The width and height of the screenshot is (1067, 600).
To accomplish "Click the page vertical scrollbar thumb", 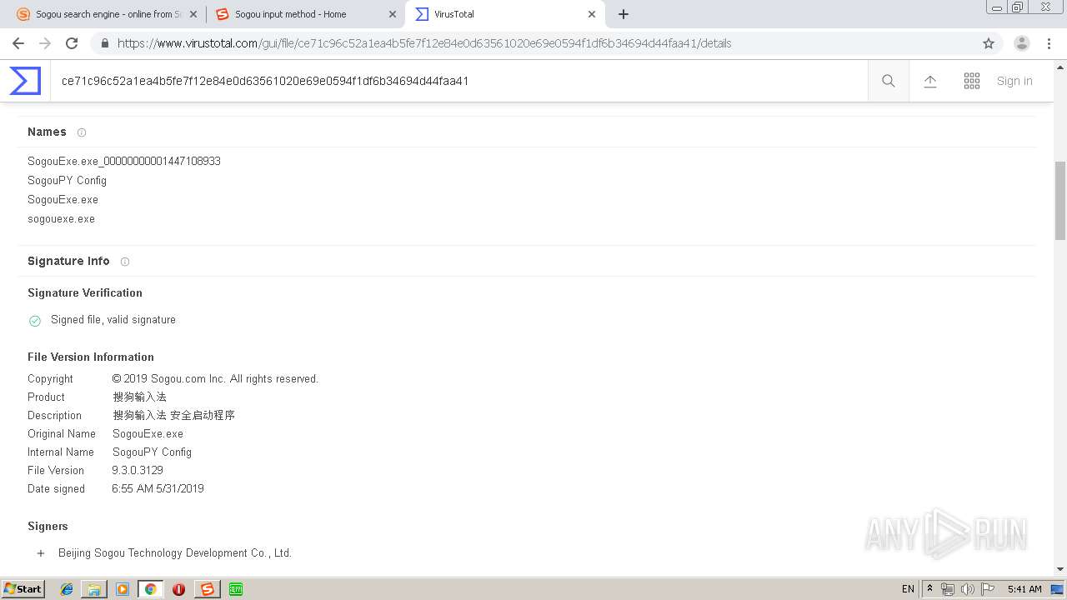I will (x=1060, y=200).
